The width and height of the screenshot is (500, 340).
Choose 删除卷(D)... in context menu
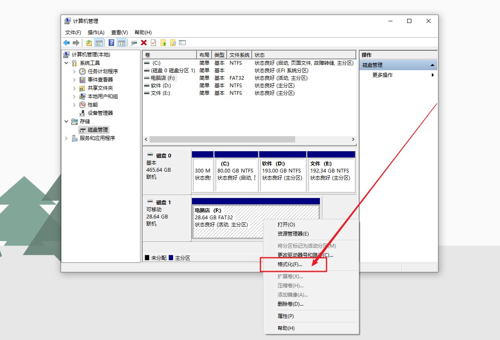(x=290, y=304)
